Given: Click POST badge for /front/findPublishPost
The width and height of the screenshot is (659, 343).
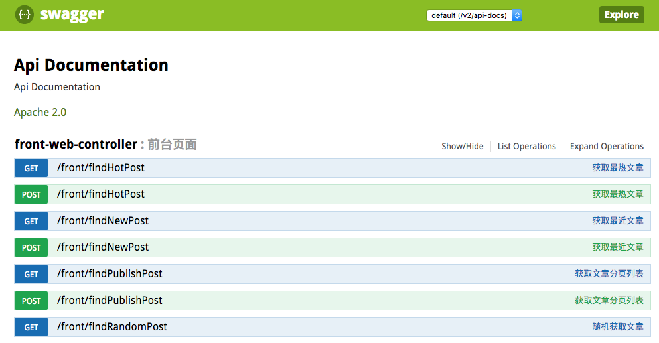Looking at the screenshot, I should tap(31, 301).
